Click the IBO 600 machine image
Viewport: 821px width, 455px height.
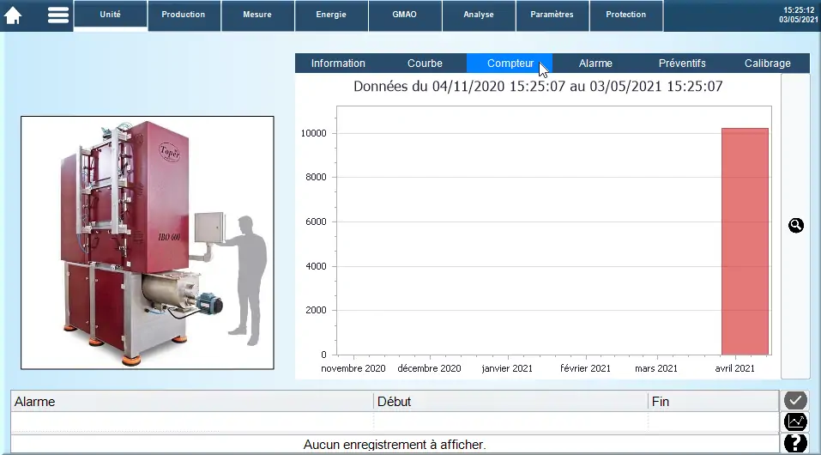coord(148,243)
